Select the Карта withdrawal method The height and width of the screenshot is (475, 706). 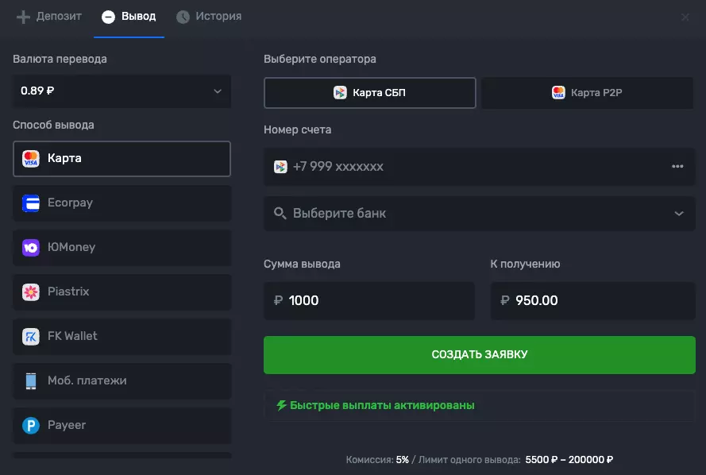point(122,158)
